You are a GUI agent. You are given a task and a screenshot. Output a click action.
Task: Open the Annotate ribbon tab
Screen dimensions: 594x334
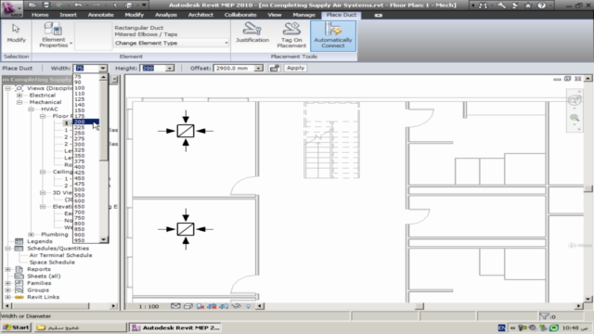pos(101,15)
